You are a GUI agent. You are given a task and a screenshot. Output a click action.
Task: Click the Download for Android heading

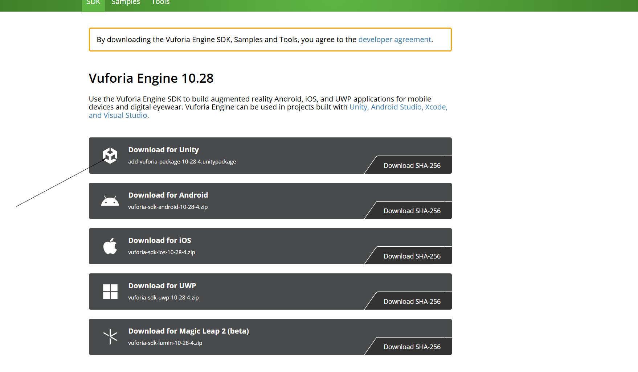[x=168, y=195]
